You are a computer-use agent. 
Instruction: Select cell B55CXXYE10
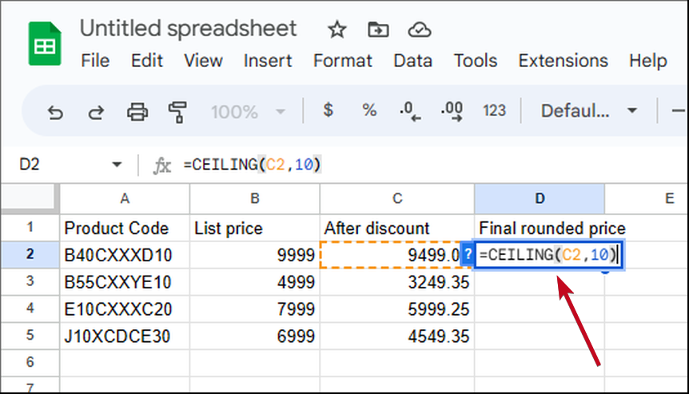125,282
